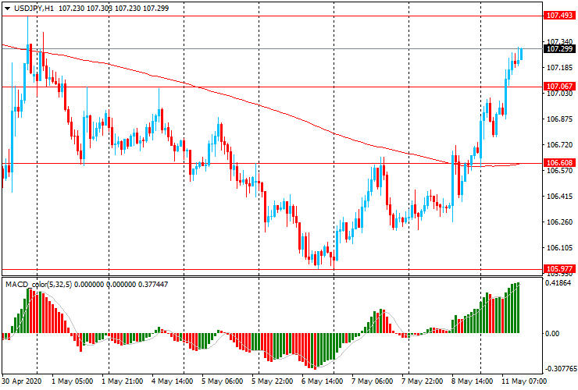Image resolution: width=578 pixels, height=390 pixels.
Task: Click the 106.720 price scale value
Action: [x=559, y=145]
